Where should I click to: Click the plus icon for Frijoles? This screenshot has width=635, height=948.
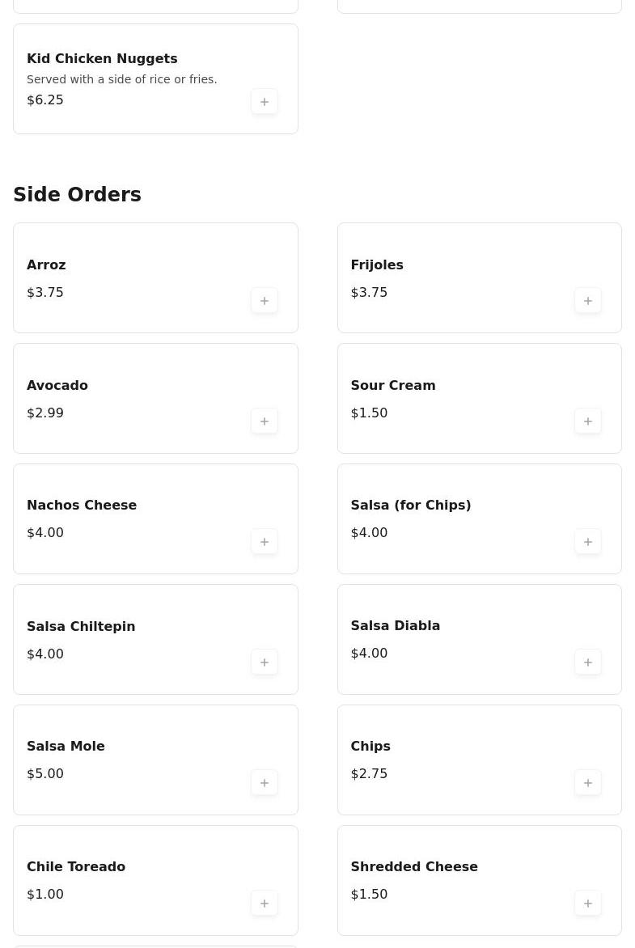(588, 300)
